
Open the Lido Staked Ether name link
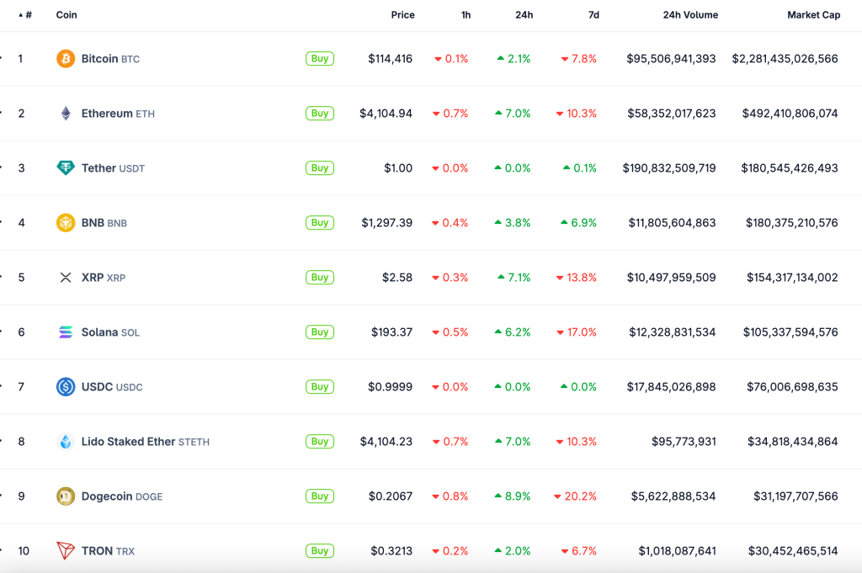(x=128, y=442)
